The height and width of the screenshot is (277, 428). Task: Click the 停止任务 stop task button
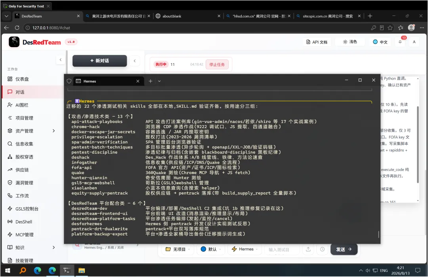217,65
